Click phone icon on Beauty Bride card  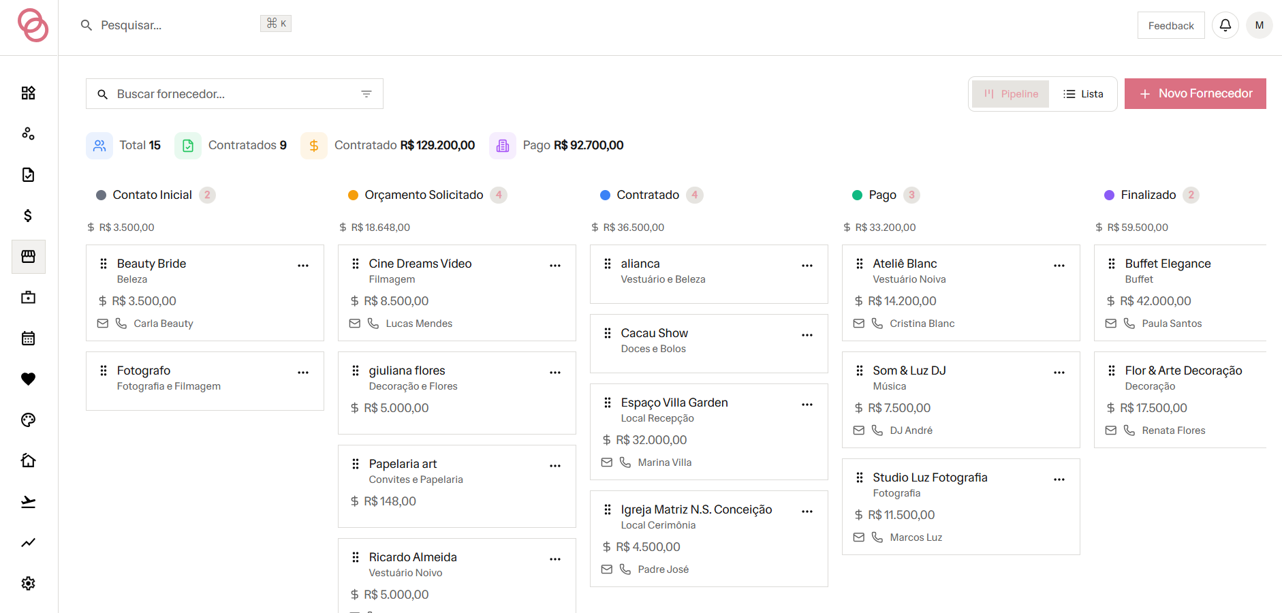pyautogui.click(x=121, y=324)
